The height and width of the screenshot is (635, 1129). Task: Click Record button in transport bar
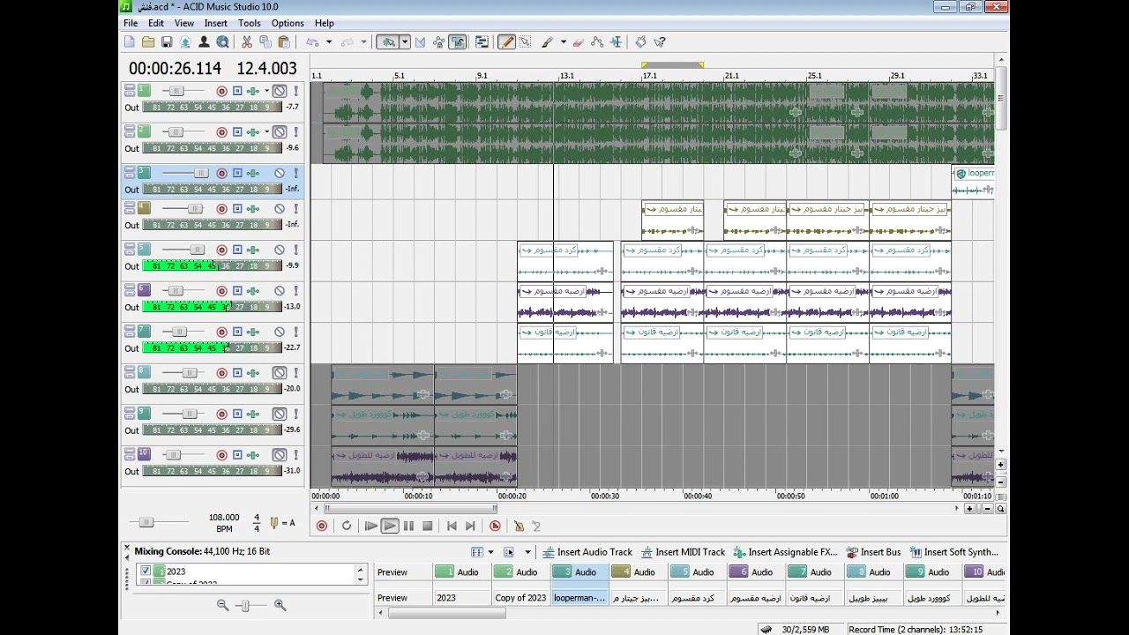point(322,526)
